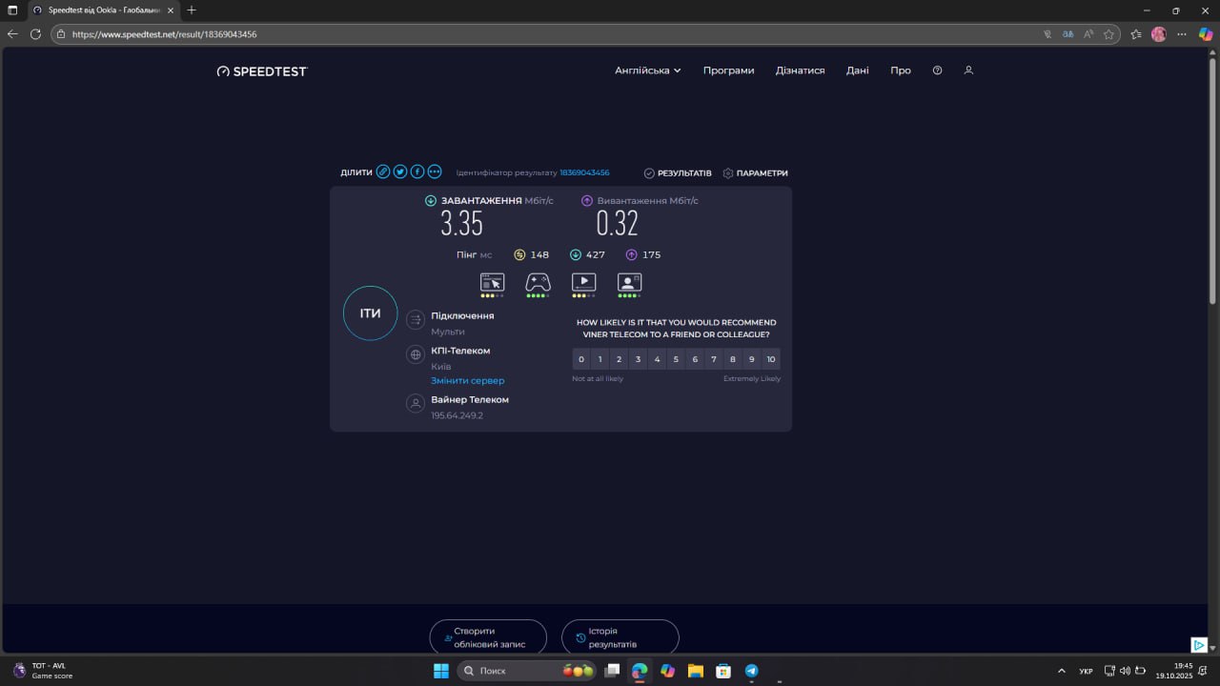Image resolution: width=1220 pixels, height=686 pixels.
Task: Click the video streaming quality icon
Action: [x=583, y=282]
